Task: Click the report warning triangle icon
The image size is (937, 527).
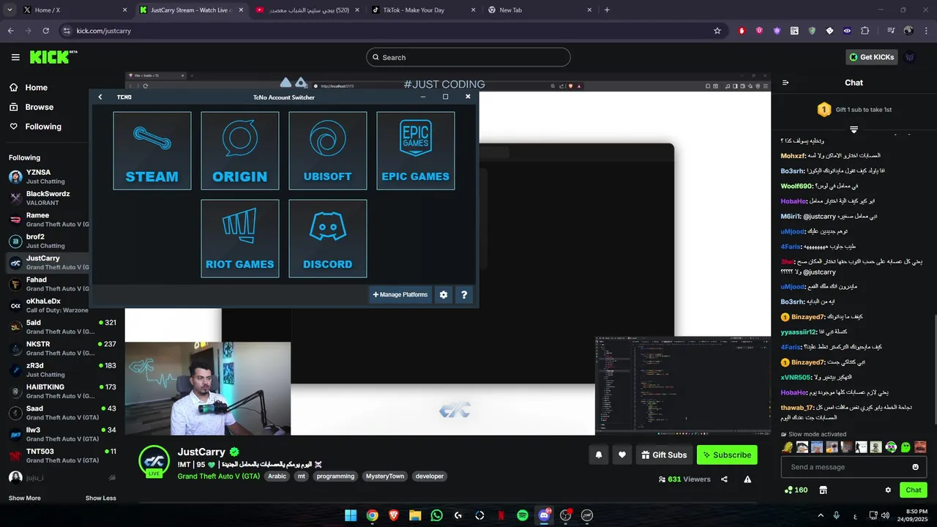Action: pos(747,479)
